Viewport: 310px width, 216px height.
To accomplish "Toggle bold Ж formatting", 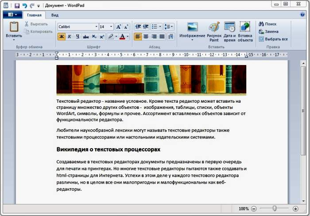I will pyautogui.click(x=62, y=37).
